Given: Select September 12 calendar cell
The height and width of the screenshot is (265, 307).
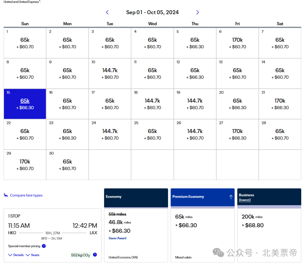Looking at the screenshot, I should click(x=195, y=73).
